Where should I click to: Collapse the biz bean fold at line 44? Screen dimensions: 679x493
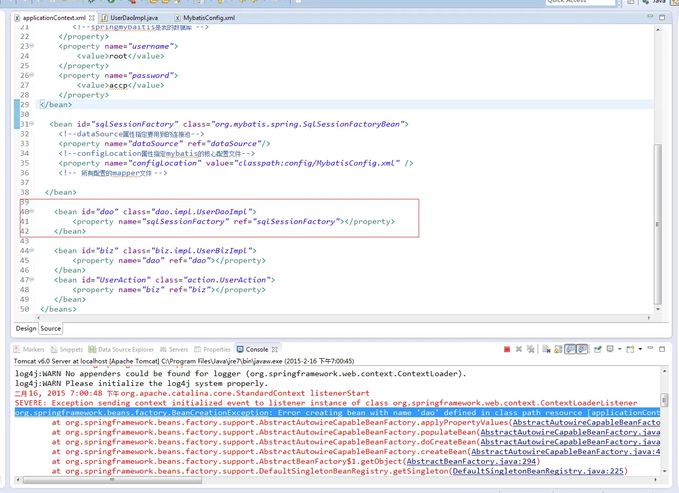coord(32,251)
